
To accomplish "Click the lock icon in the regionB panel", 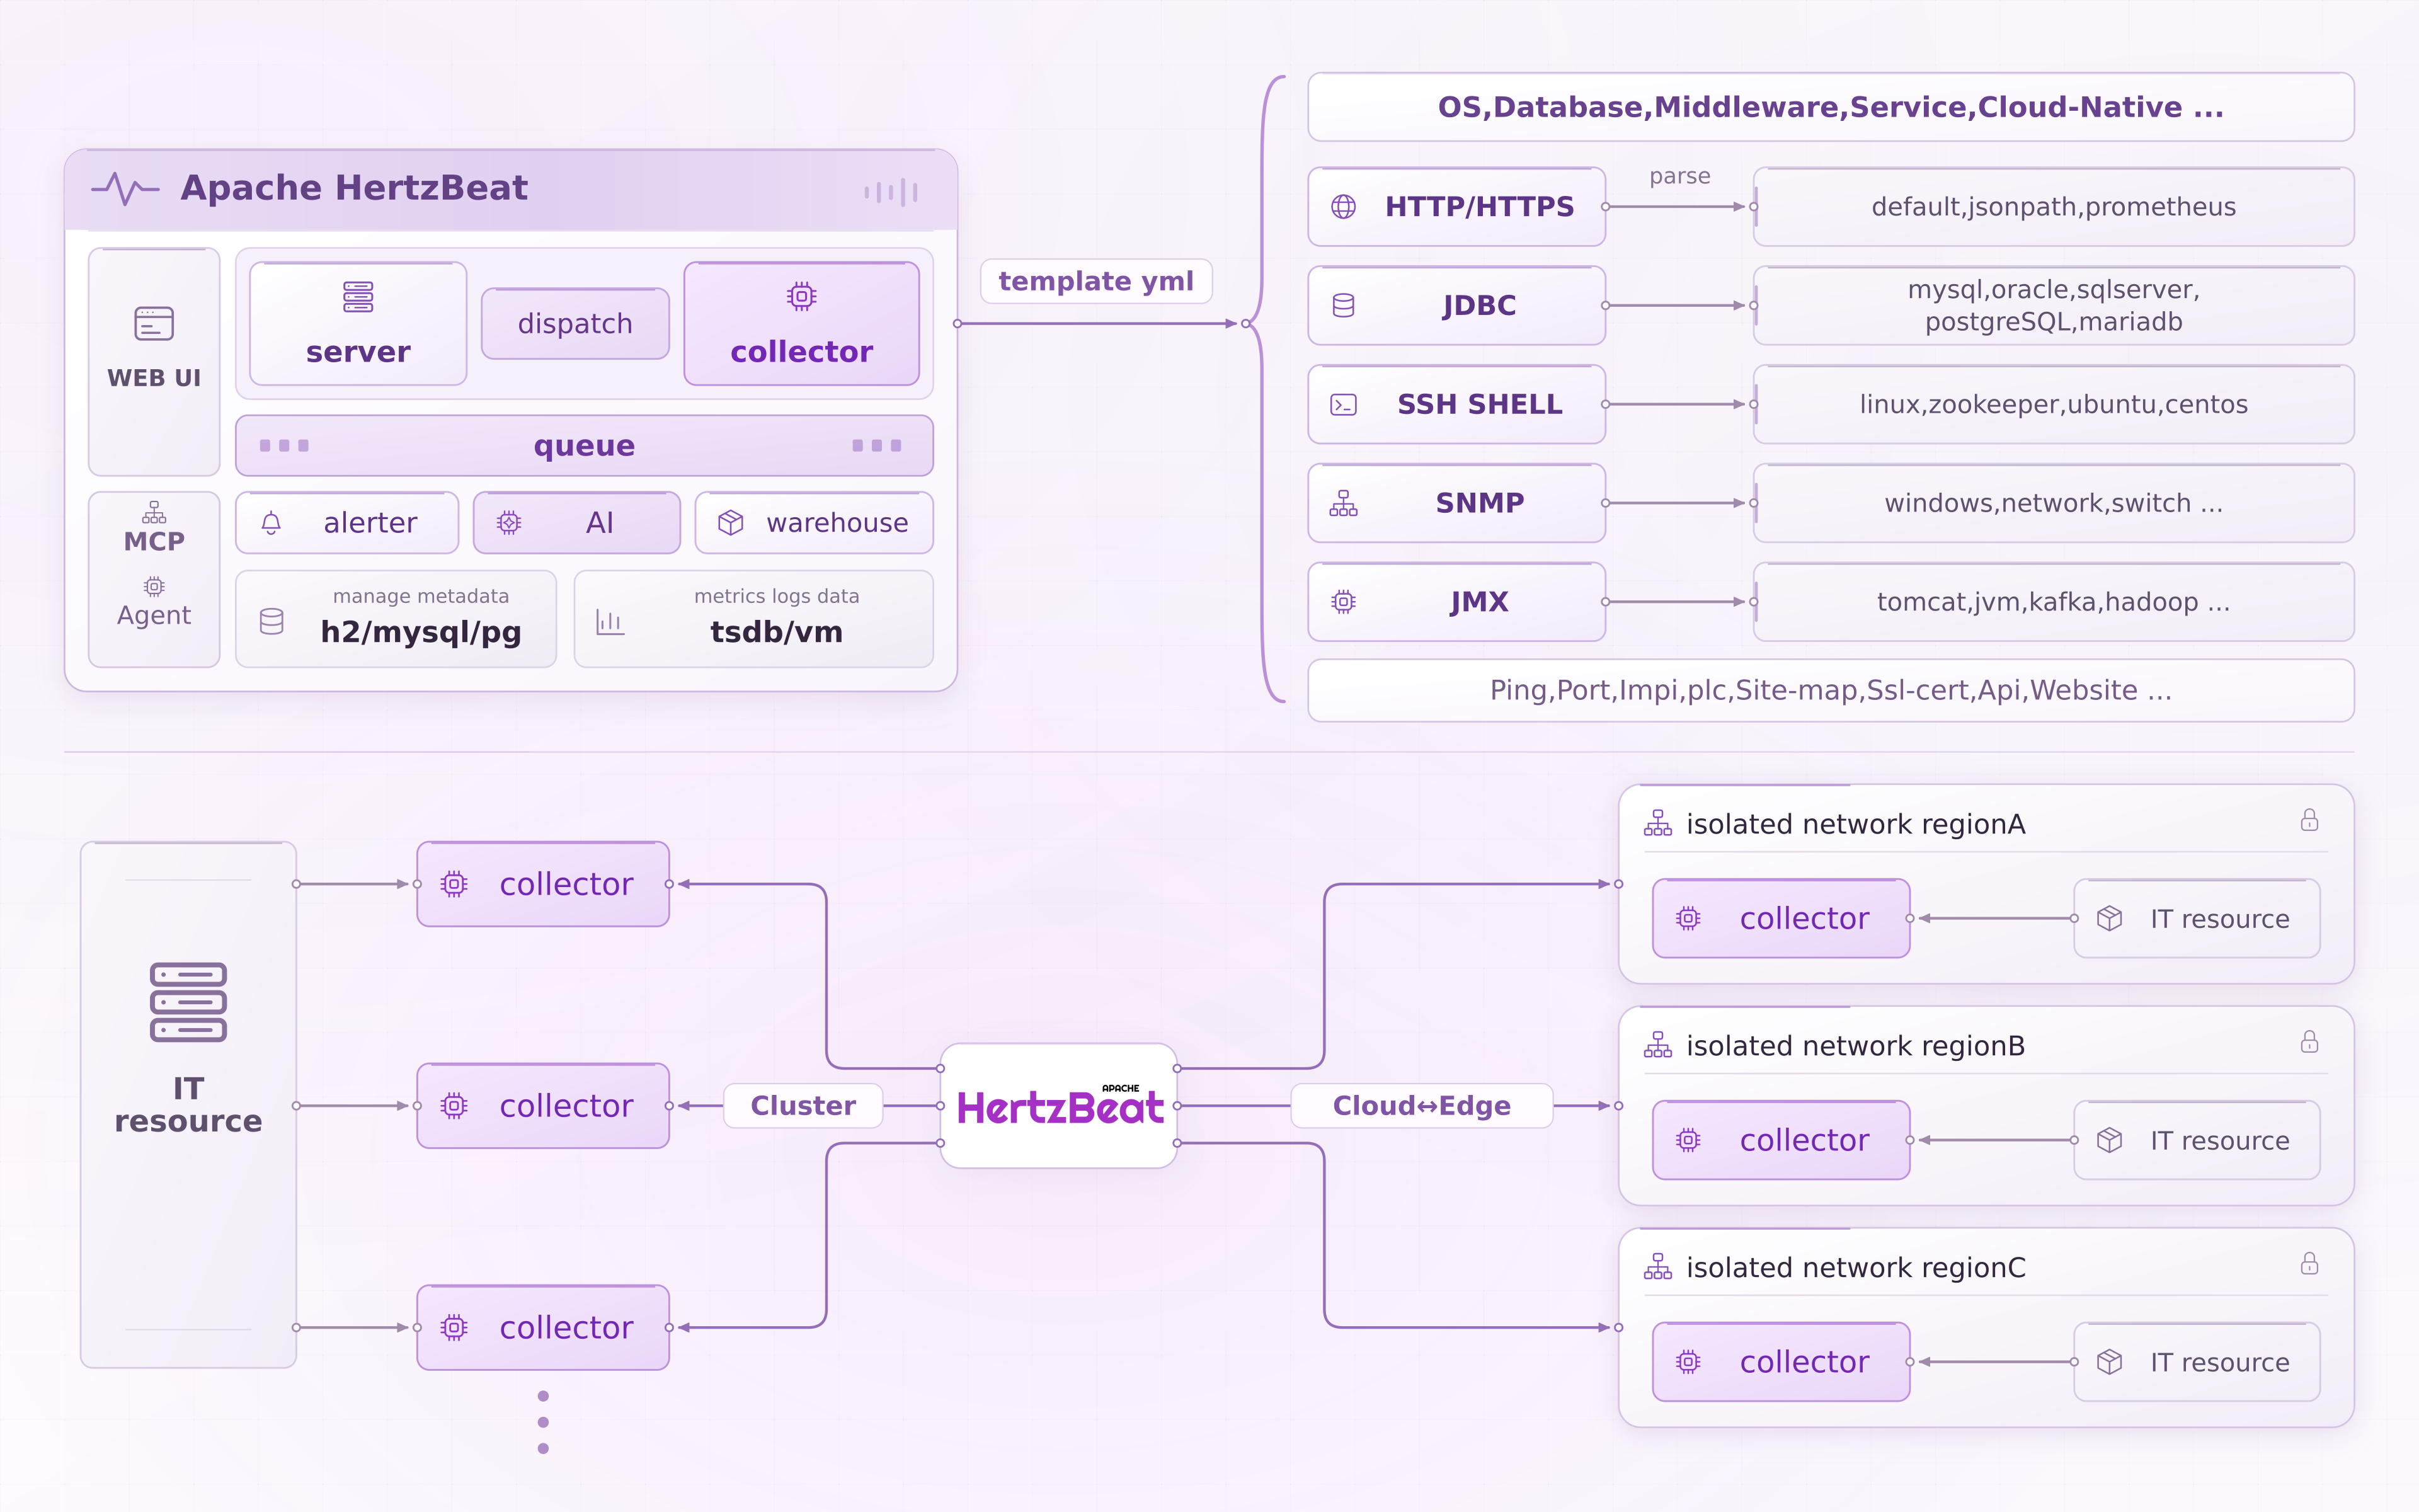I will click(x=2309, y=1042).
